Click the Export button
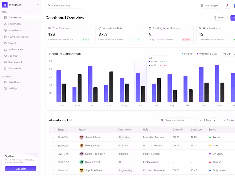235x176 pixels. pos(220,18)
